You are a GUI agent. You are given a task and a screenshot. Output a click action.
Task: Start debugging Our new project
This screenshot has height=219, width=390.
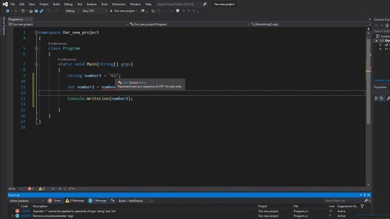[122, 11]
